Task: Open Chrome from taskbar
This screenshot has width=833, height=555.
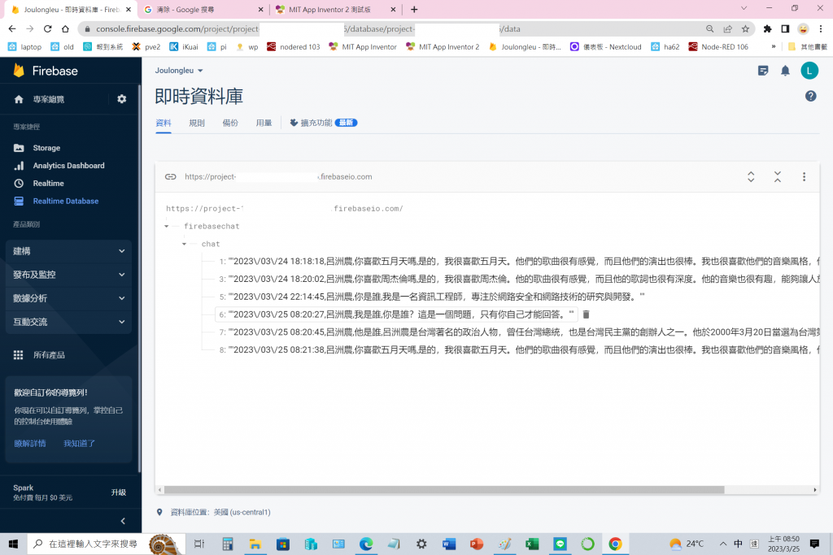Action: [x=615, y=544]
